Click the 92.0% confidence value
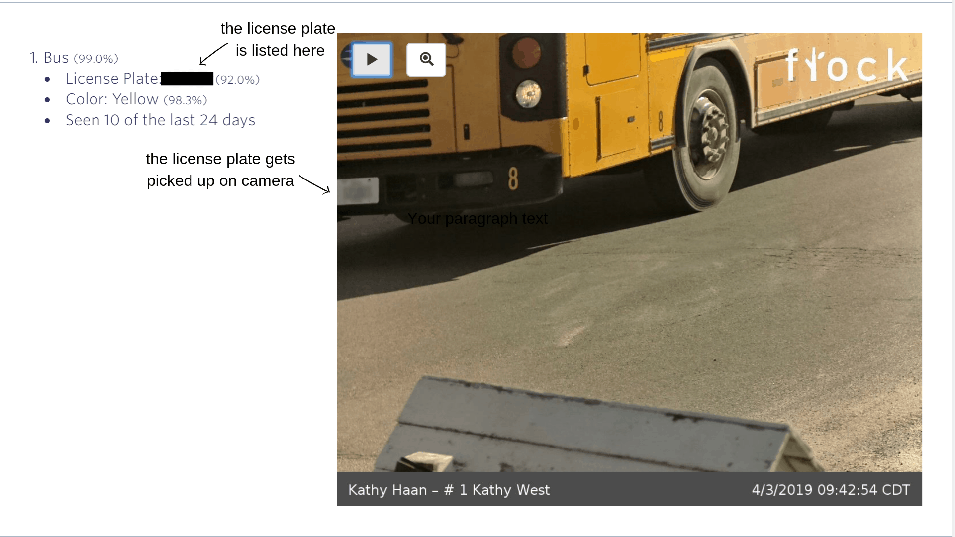 pyautogui.click(x=237, y=79)
